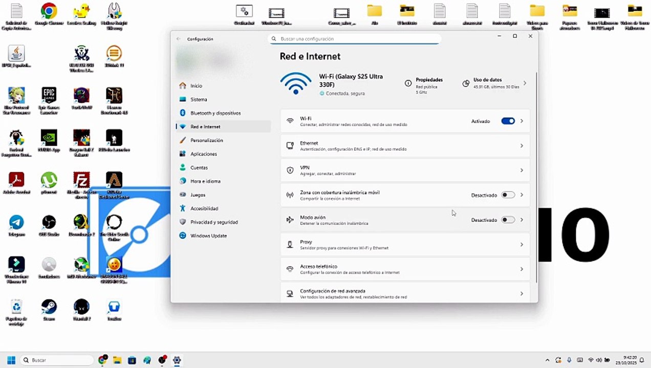Select the Telegram desktop icon
Viewport: 651px width, 368px height.
[16, 225]
